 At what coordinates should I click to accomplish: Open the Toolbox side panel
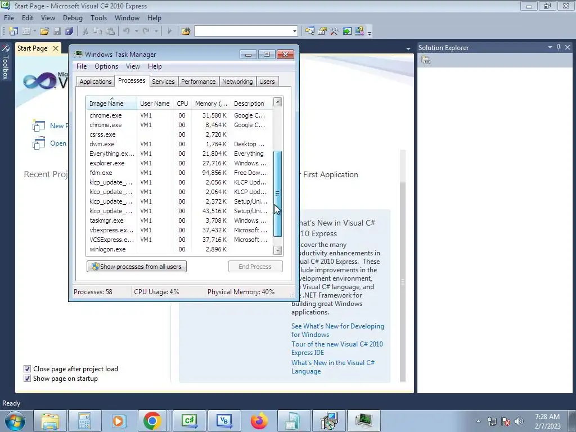(6, 62)
